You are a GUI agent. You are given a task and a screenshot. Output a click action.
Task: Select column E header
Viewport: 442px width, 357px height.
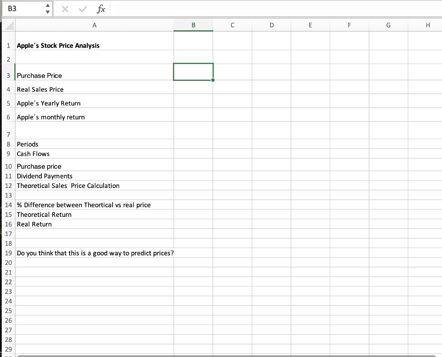point(310,25)
